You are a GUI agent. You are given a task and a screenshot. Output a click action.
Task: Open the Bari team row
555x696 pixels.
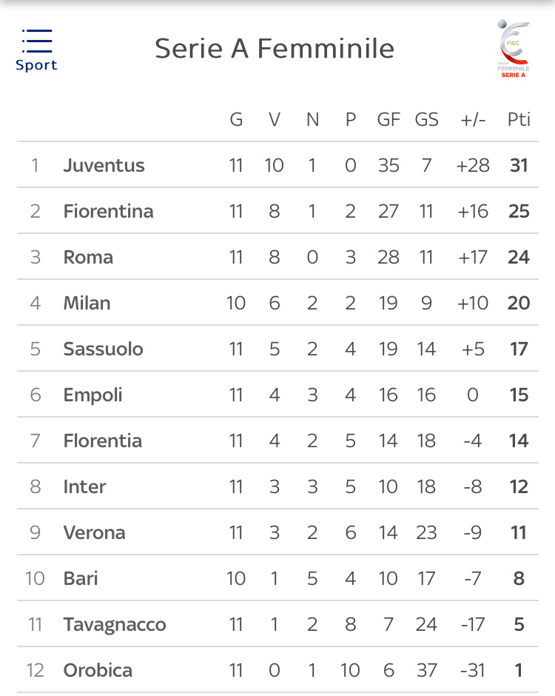pos(277,578)
